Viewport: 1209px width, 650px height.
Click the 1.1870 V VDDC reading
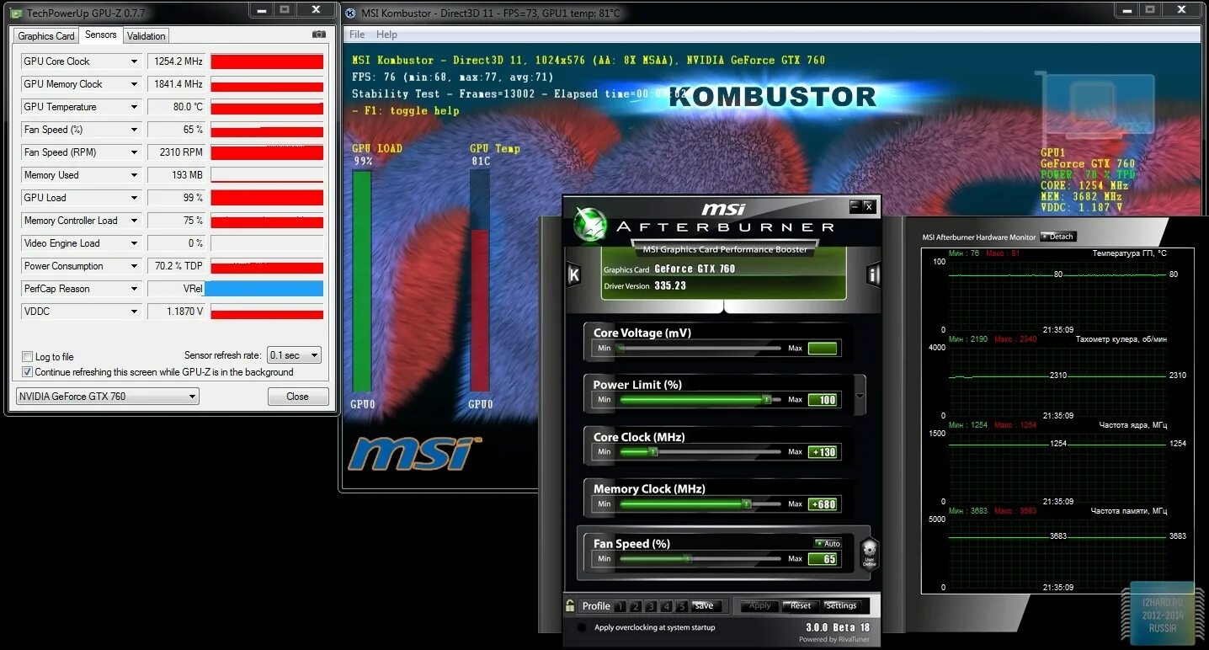click(x=176, y=312)
